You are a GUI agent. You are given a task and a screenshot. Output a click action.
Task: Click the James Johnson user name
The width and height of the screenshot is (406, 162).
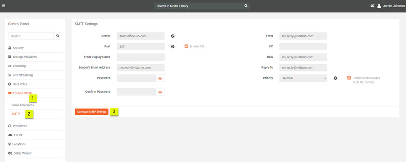pyautogui.click(x=394, y=6)
